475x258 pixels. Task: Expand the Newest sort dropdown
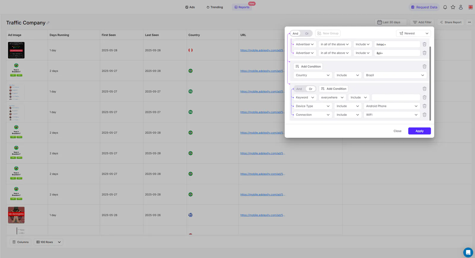[413, 33]
